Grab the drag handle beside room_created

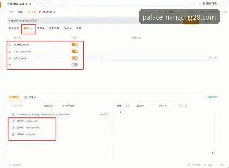[x=10, y=52]
